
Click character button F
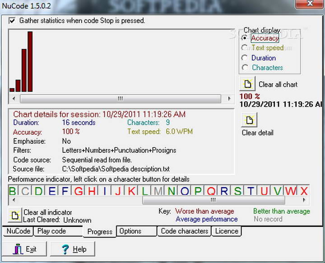coord(65,190)
